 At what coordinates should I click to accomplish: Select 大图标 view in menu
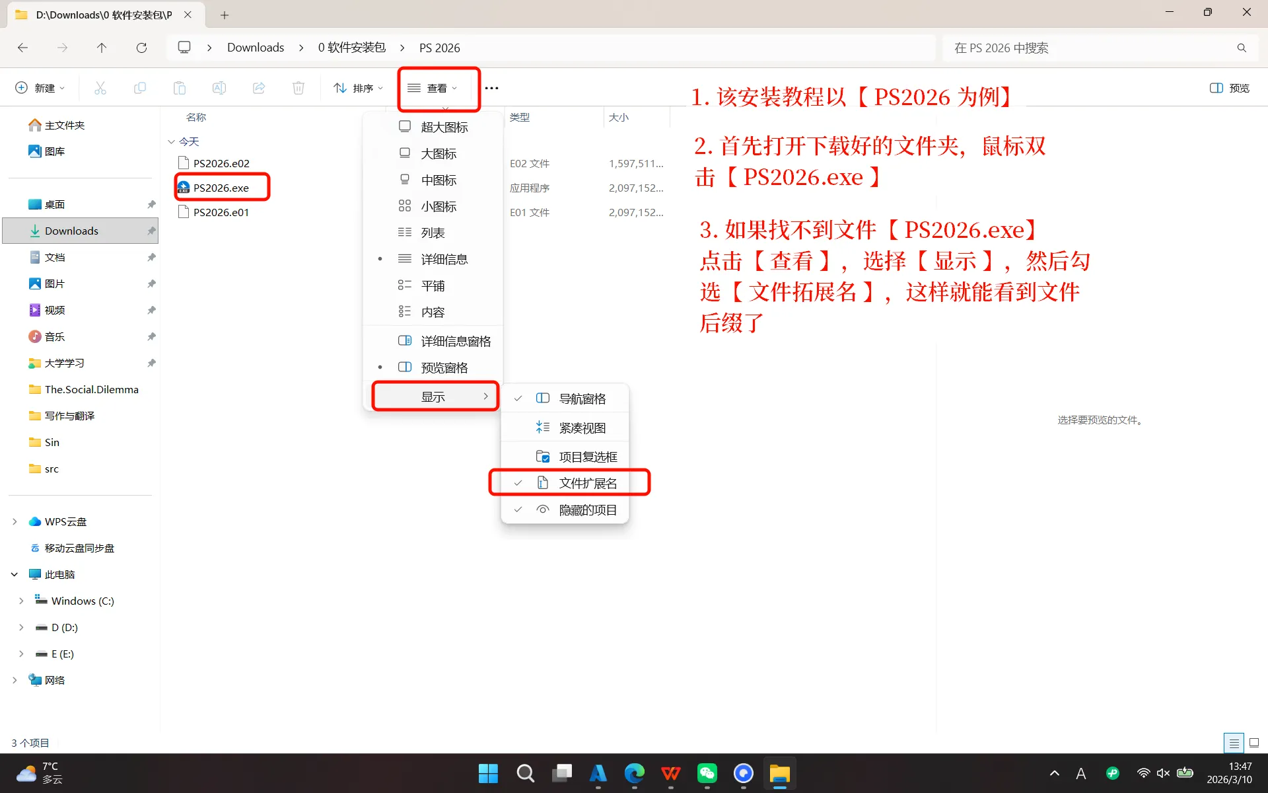439,153
